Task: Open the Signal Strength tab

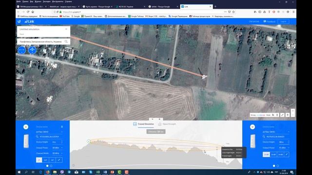Action: click(167, 124)
